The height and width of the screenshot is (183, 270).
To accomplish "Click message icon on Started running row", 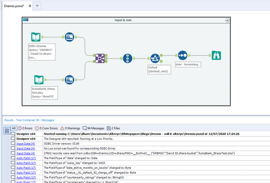I will point(13,134).
